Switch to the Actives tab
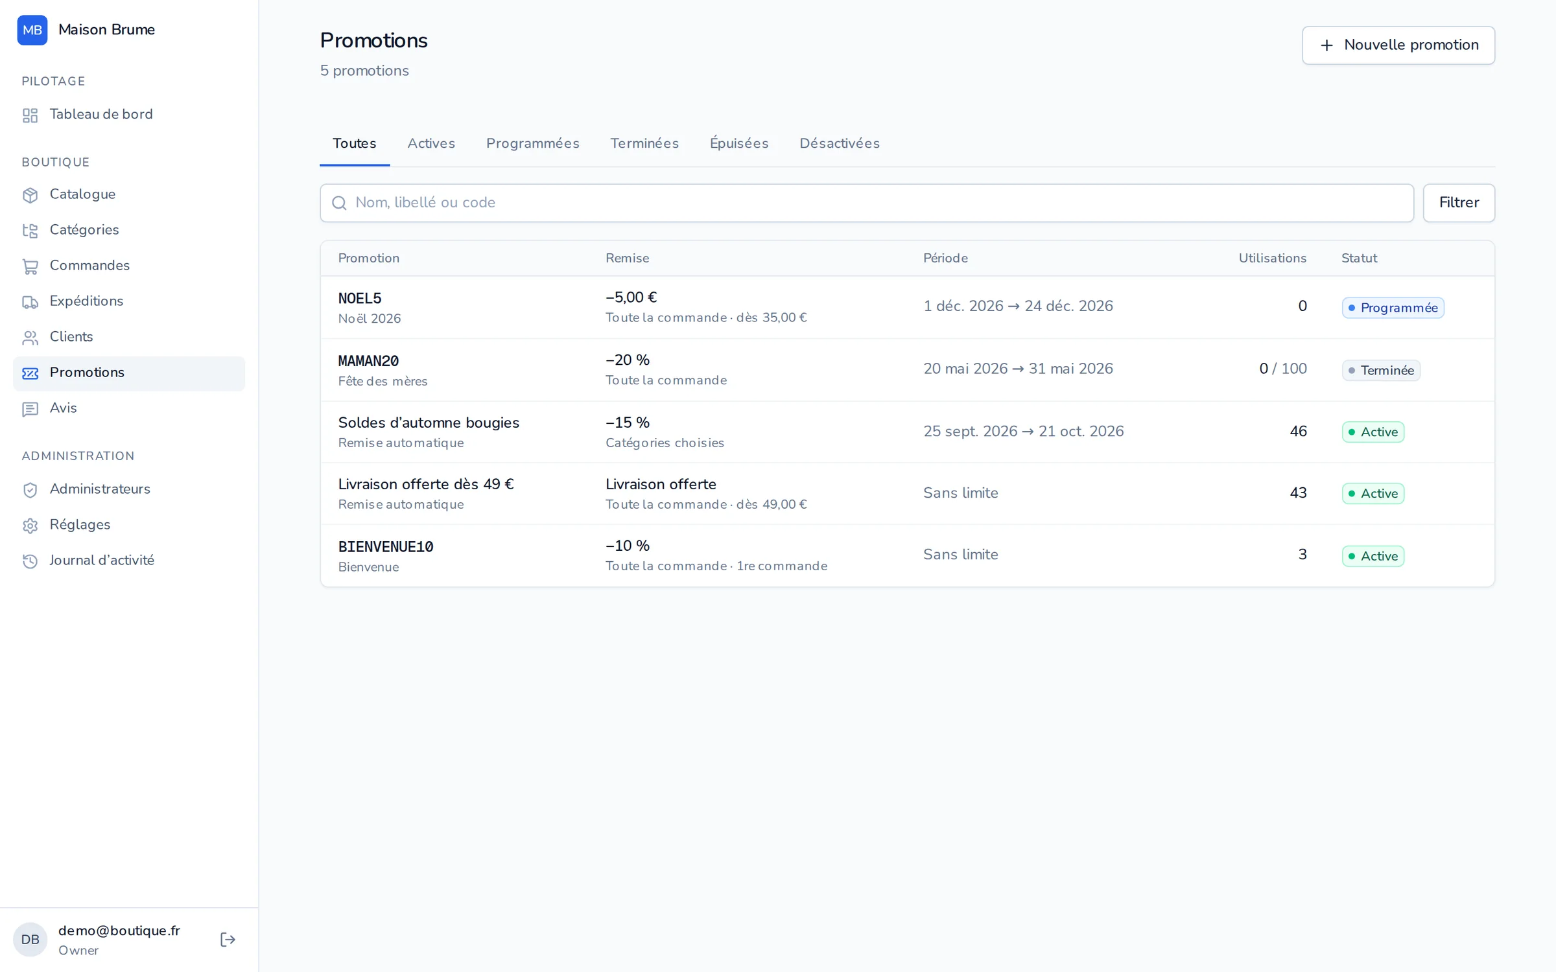Image resolution: width=1556 pixels, height=972 pixels. [431, 143]
